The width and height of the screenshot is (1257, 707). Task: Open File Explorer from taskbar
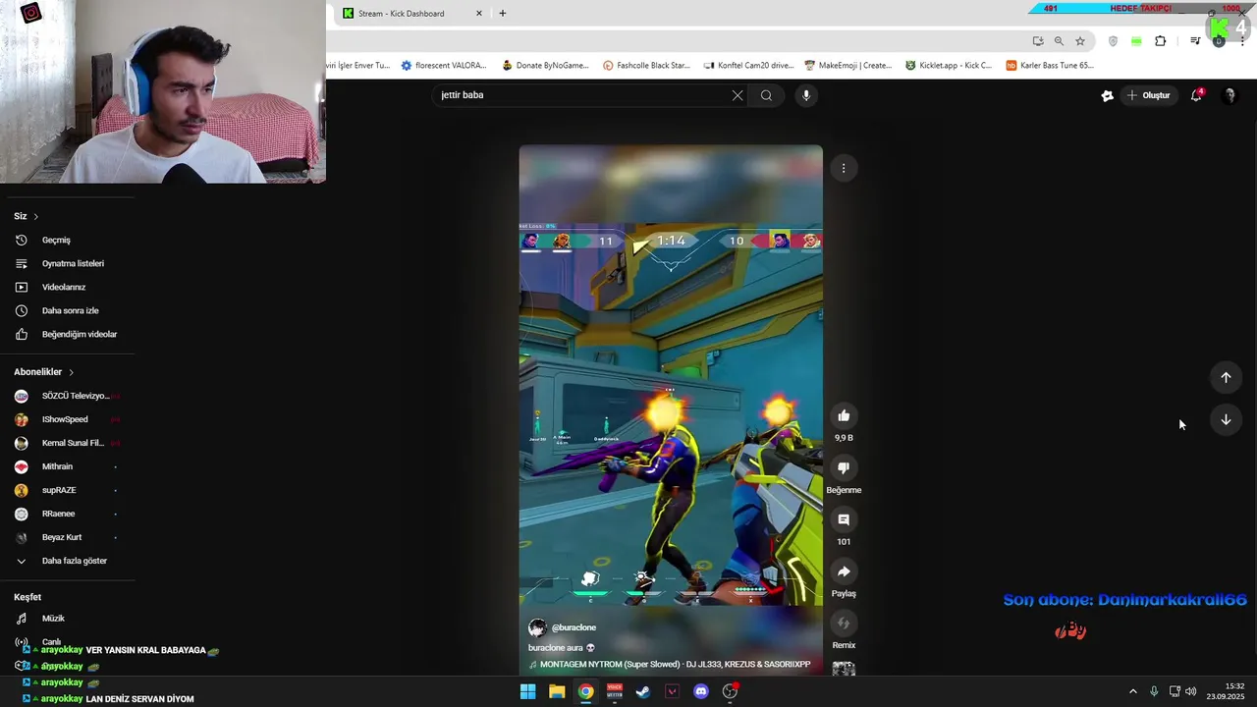(557, 691)
